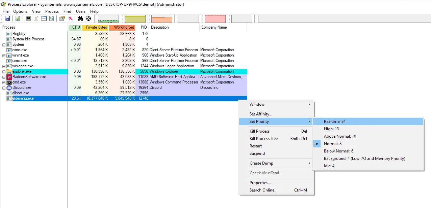Click the dllhost.exe process icon
431x208 pixels.
coord(9,93)
